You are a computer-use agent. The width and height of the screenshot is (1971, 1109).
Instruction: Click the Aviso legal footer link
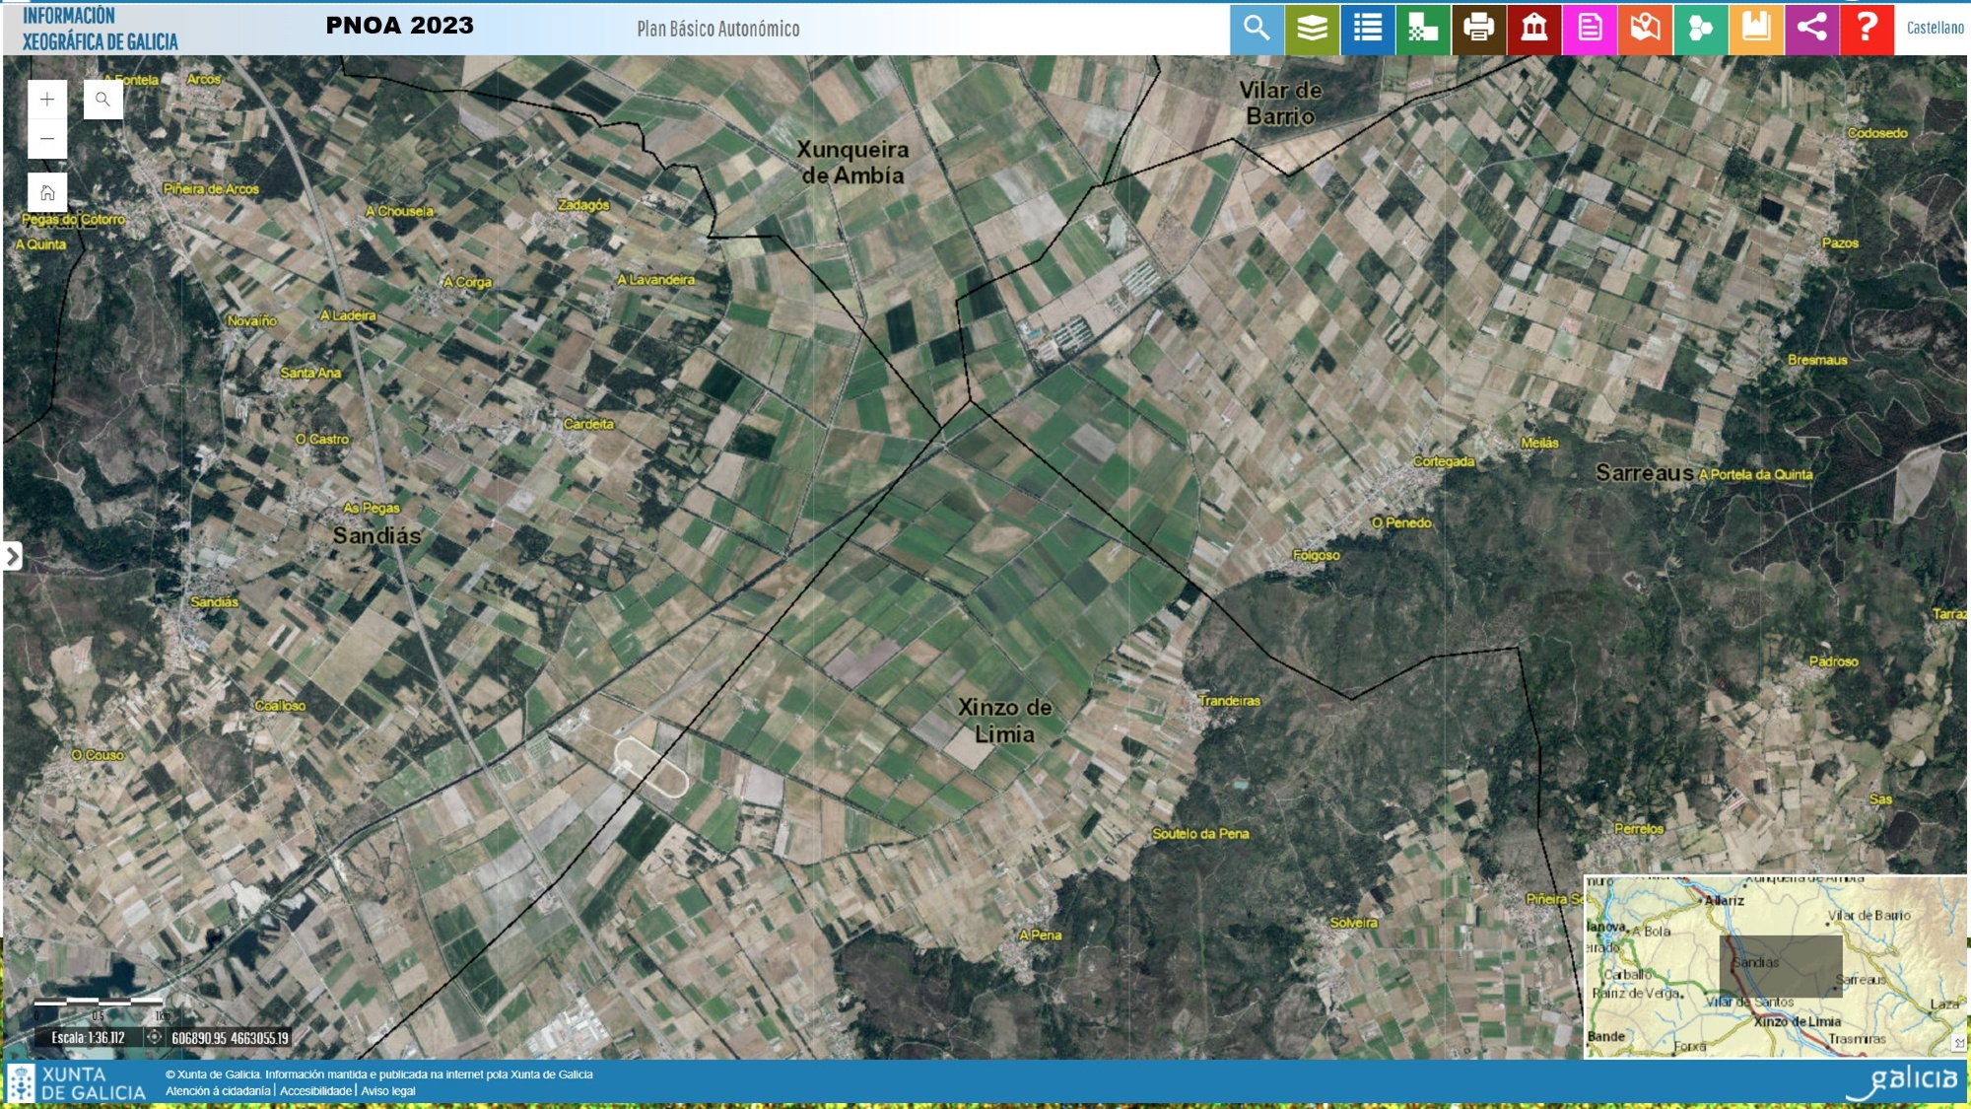click(388, 1091)
